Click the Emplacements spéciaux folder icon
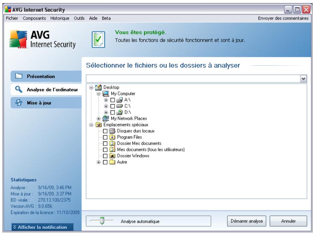This screenshot has height=233, width=314. [99, 125]
